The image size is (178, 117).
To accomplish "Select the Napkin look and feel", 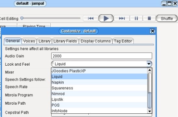I will [x=99, y=82].
